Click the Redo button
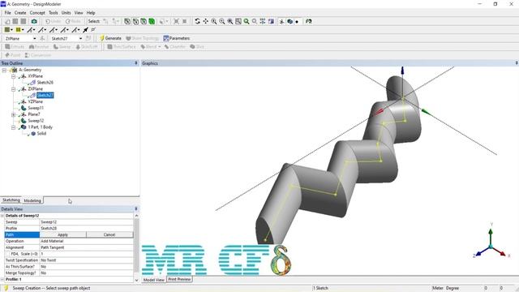Screen dimensions: 519x292 pos(73,21)
